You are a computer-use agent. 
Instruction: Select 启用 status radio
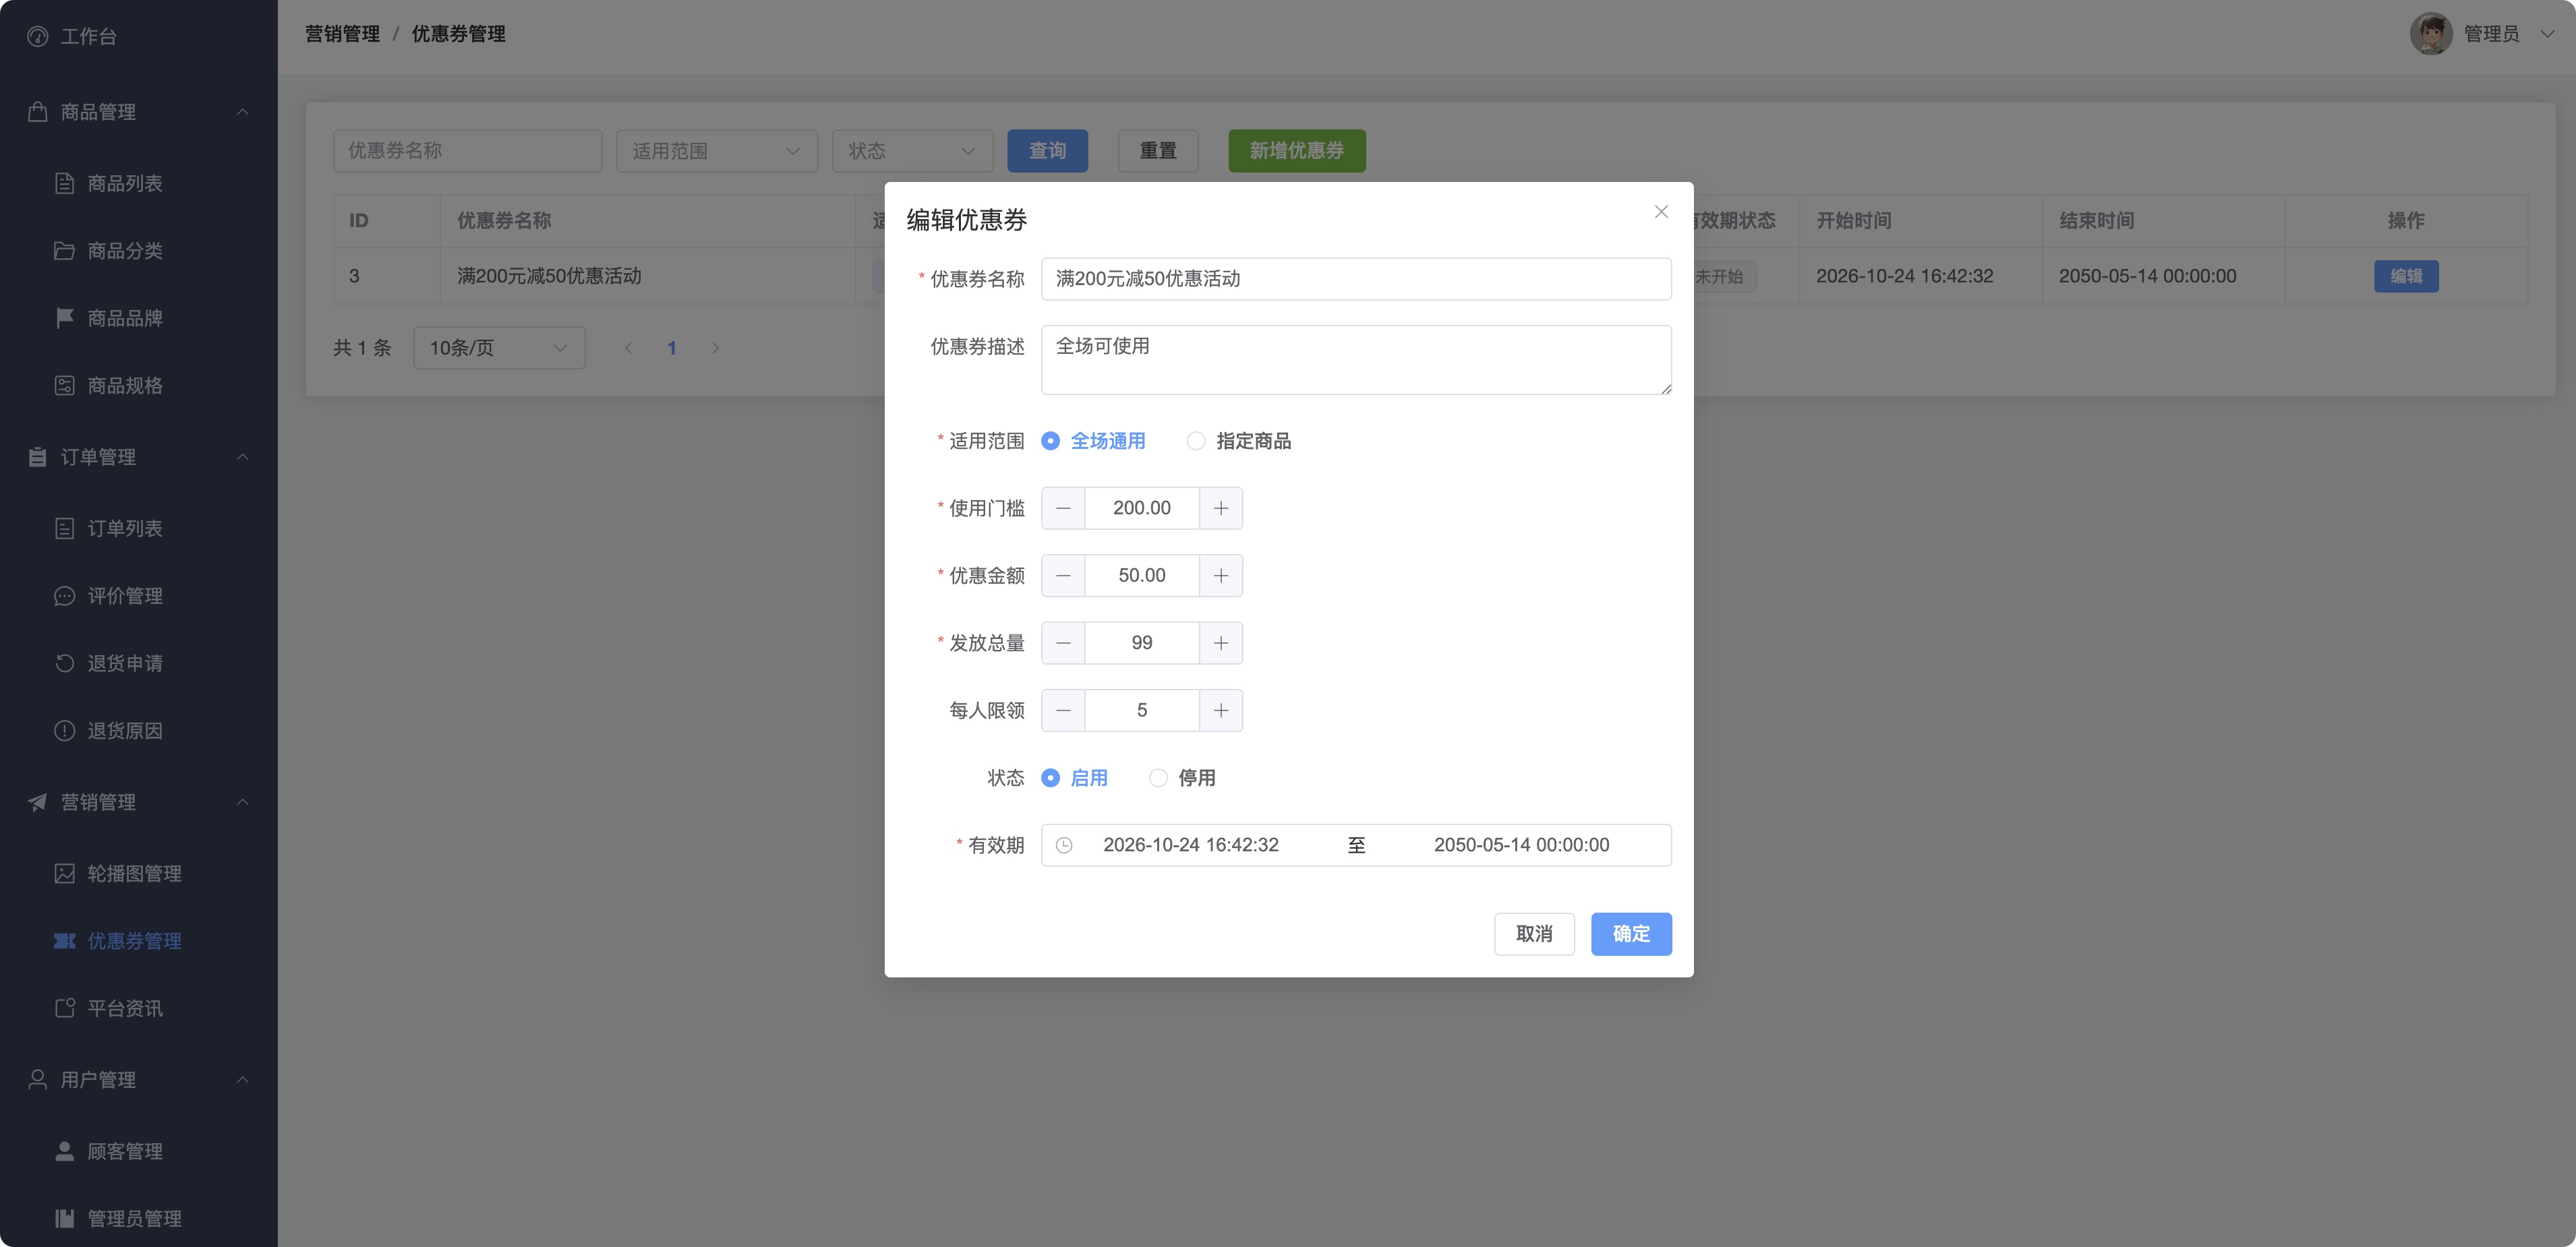click(1075, 777)
